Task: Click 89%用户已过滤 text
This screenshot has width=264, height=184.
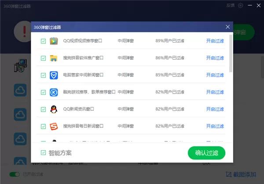Action: tap(170, 41)
